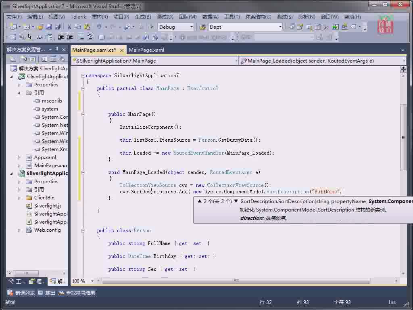413x310 pixels.
Task: Click the Solution Explorer horizontal scrollbar
Action: click(26, 273)
